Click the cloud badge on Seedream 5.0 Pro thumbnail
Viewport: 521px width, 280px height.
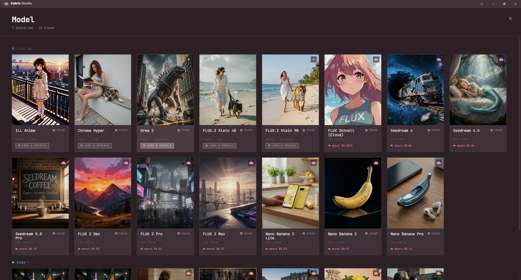tap(63, 163)
